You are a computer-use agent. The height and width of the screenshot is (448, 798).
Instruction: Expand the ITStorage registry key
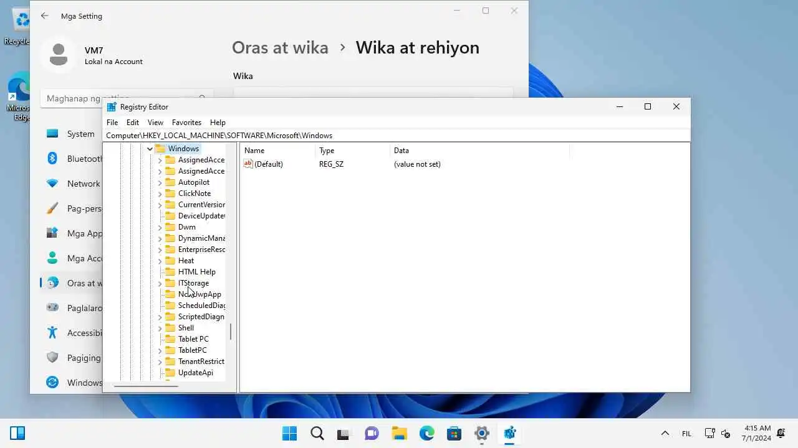[x=160, y=283]
